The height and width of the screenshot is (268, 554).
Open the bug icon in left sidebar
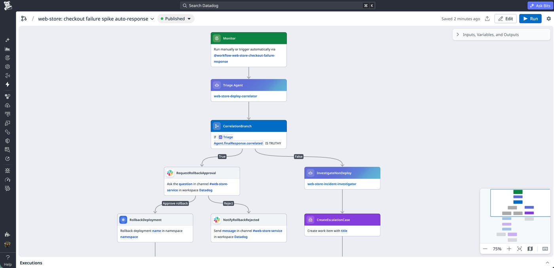pyautogui.click(x=8, y=171)
